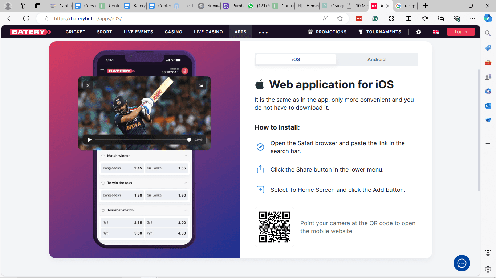Collapse the Match winner section
Viewport: 496px width, 278px height.
pyautogui.click(x=186, y=156)
